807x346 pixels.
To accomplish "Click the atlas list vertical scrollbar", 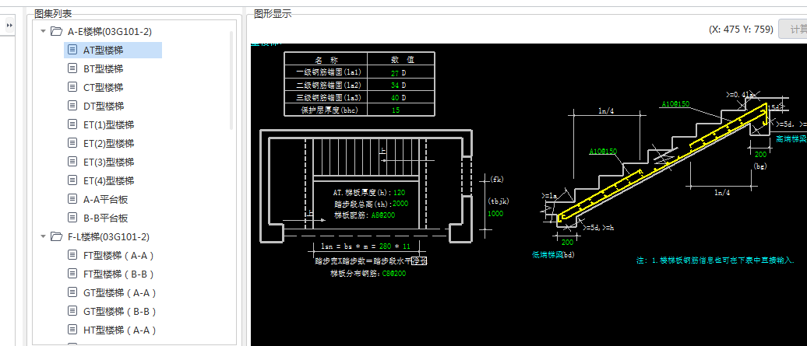I will point(231,79).
